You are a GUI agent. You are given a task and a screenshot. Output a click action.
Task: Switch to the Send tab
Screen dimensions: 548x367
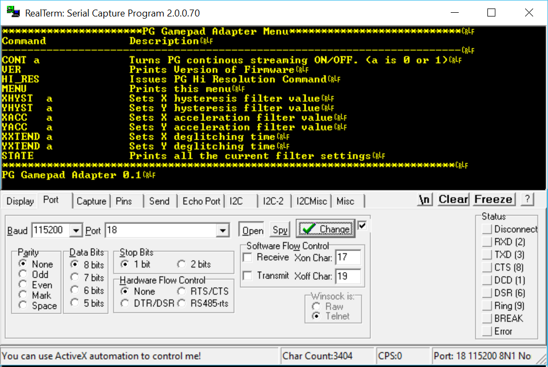point(159,201)
